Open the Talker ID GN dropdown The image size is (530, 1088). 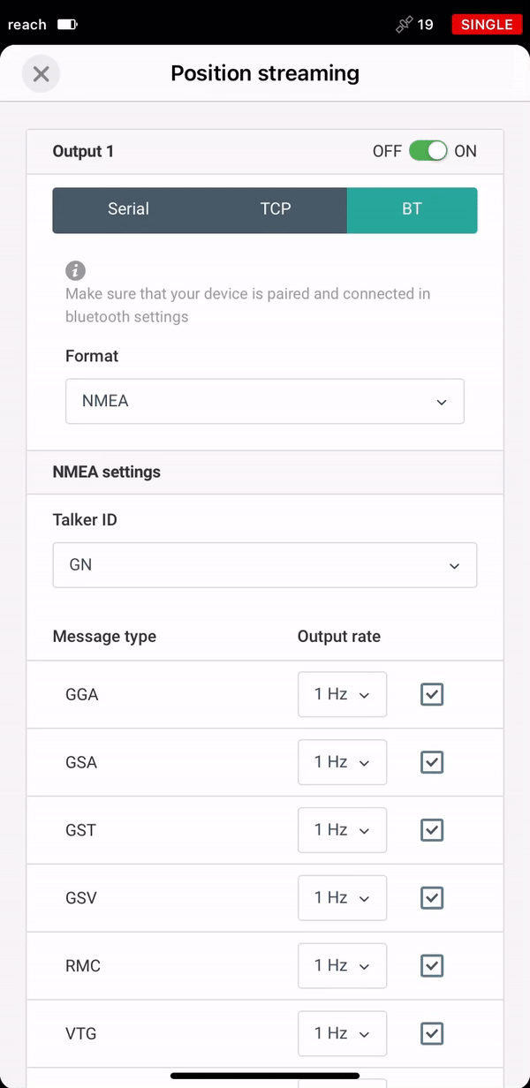(265, 564)
